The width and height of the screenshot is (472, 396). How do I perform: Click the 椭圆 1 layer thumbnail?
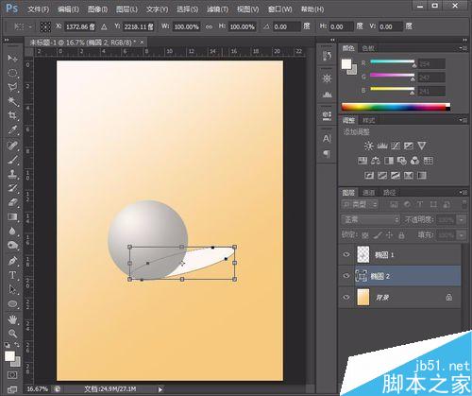[363, 254]
